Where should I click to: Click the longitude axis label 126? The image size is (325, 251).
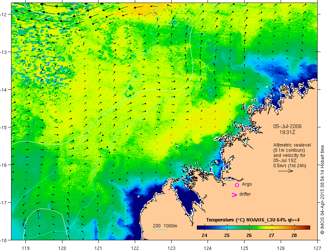click(281, 248)
